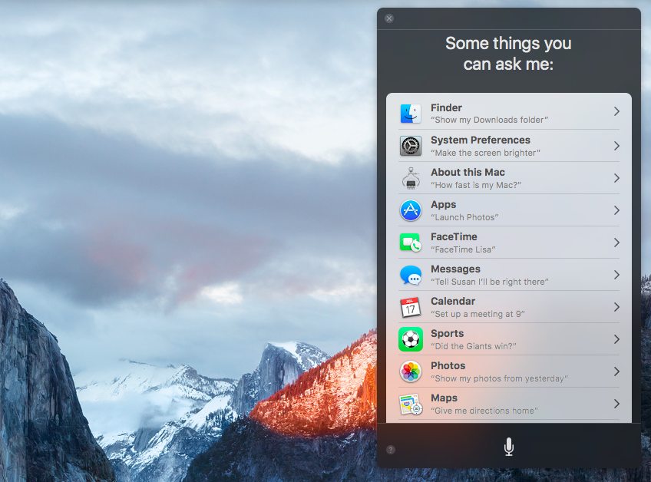Click the About this Mac icon
Viewport: 651px width, 482px height.
(x=411, y=178)
